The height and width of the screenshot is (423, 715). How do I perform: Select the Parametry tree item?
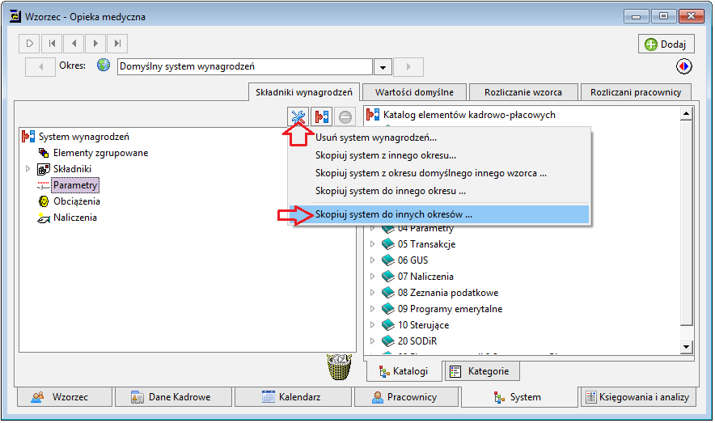(75, 185)
